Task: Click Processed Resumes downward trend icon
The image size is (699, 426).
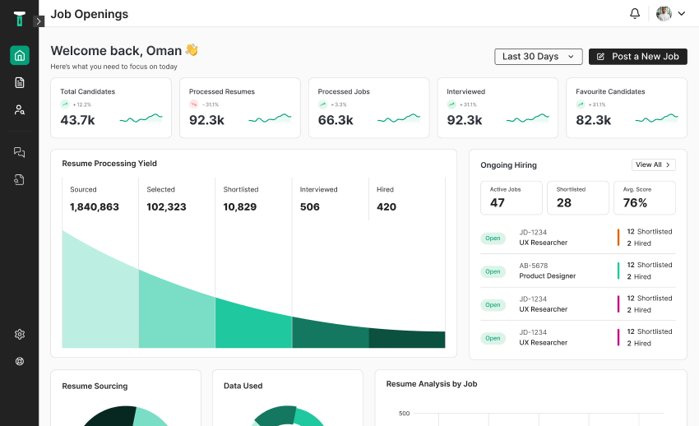Action: 193,104
